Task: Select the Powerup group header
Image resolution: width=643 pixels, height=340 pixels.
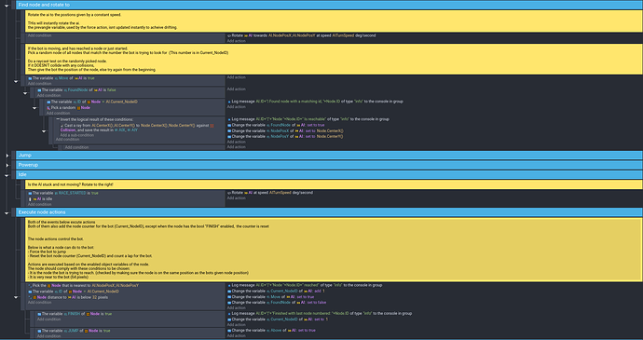Action: pyautogui.click(x=329, y=165)
